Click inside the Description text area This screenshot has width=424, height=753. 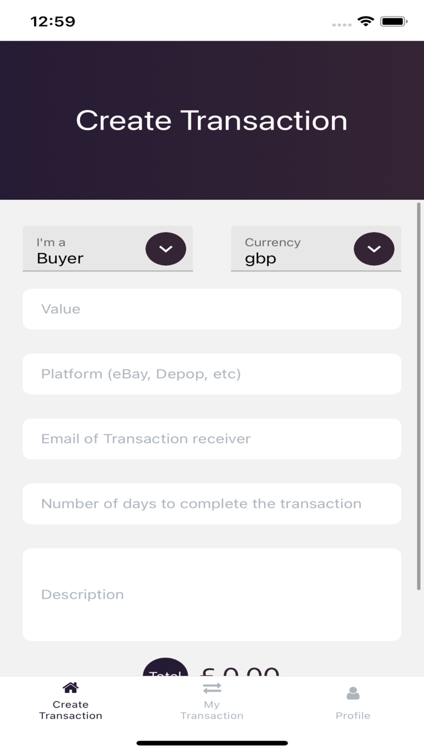click(x=212, y=594)
